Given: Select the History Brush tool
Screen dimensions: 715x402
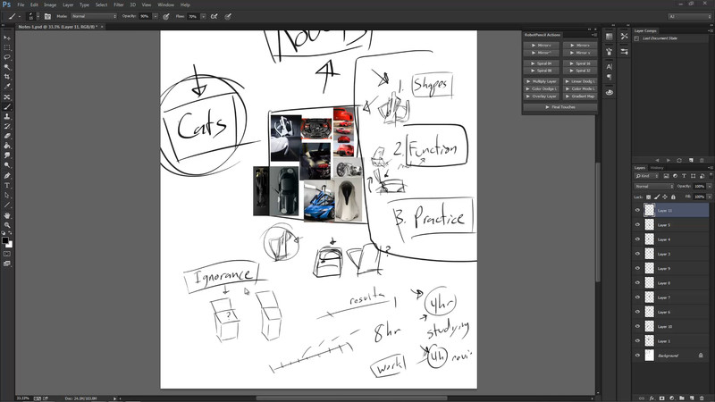Looking at the screenshot, I should (7, 126).
